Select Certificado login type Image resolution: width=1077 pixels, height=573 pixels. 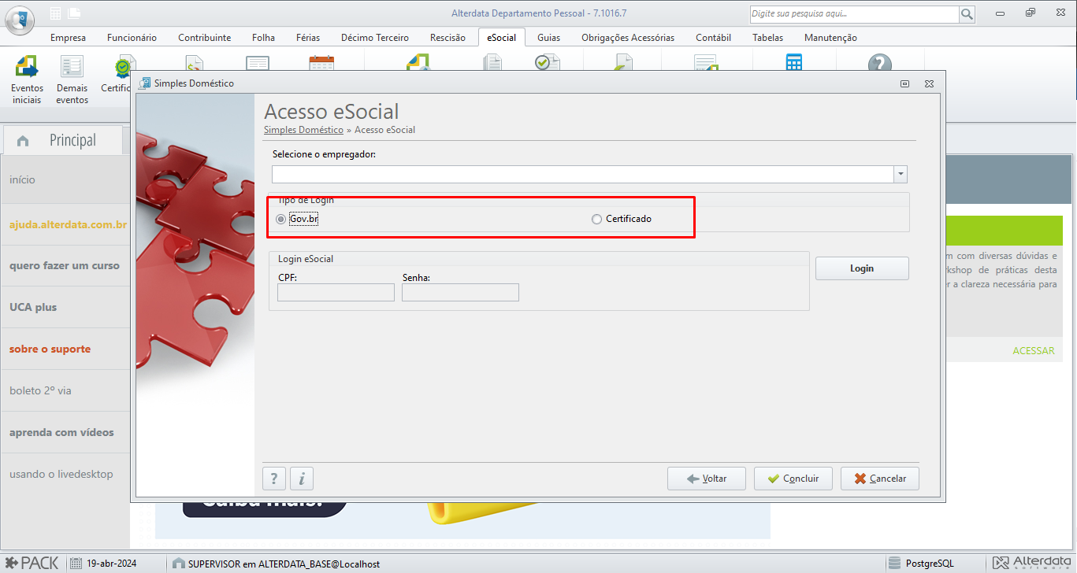point(622,219)
